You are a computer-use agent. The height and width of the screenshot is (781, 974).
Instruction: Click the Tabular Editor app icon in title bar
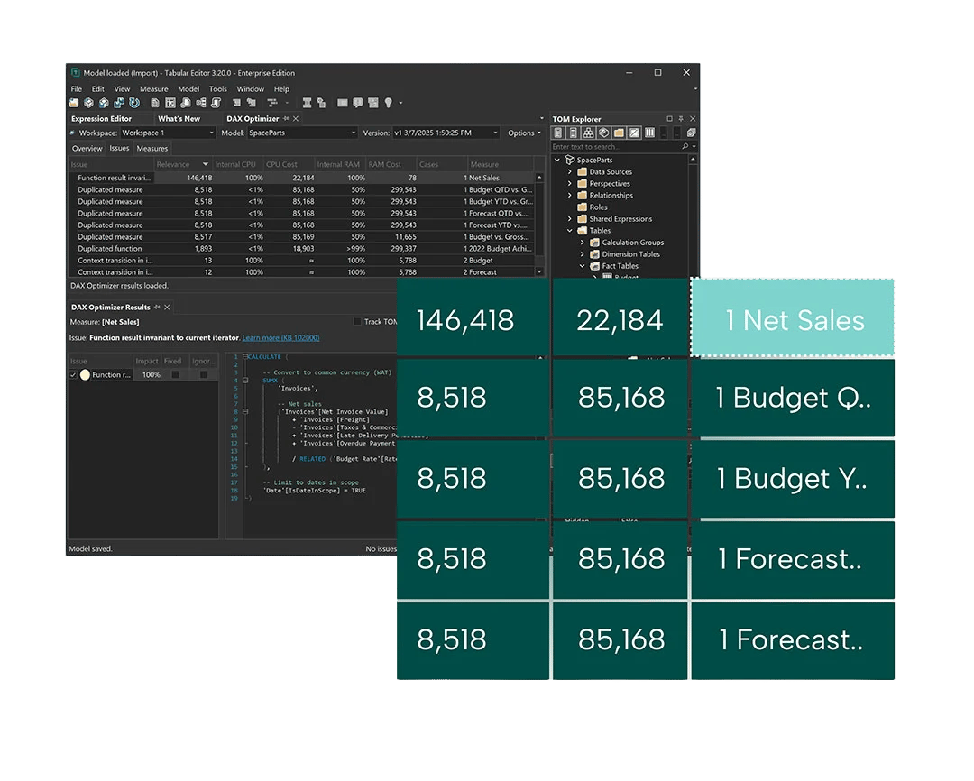point(75,73)
